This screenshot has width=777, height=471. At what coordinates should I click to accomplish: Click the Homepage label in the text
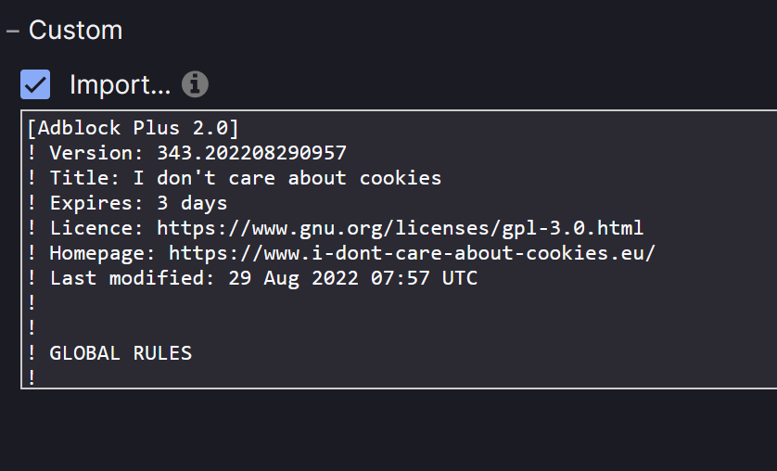tap(96, 253)
